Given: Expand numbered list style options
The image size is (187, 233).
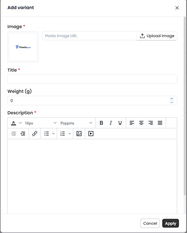Looking at the screenshot, I should click(70, 134).
